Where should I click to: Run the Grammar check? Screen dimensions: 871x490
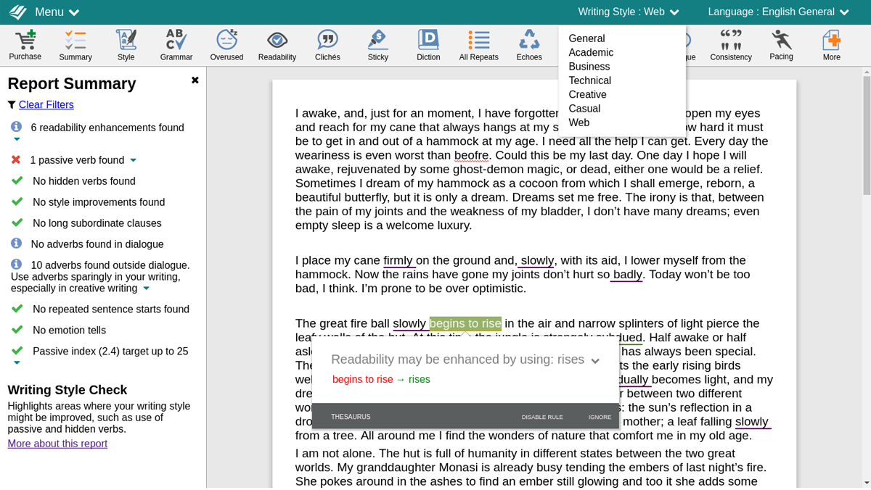[x=176, y=45]
